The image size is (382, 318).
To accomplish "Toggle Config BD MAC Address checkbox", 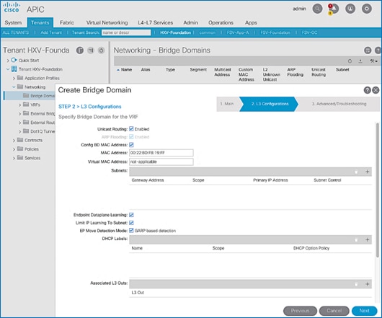I will (x=131, y=145).
